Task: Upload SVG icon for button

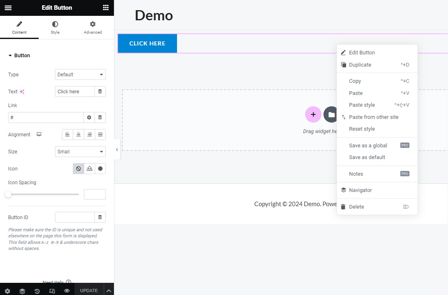Action: pyautogui.click(x=90, y=169)
